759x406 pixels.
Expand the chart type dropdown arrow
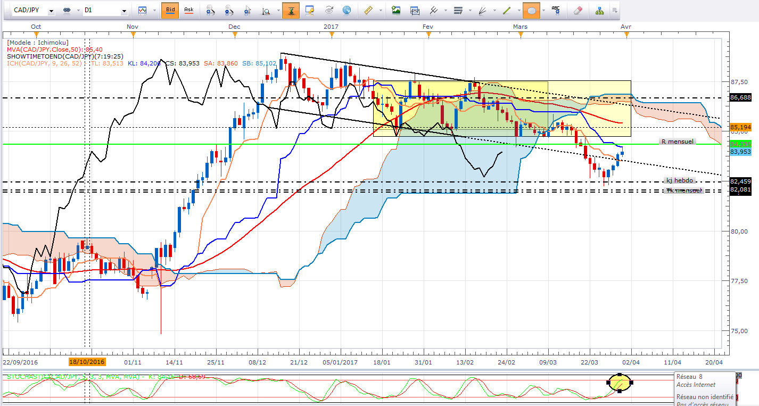(153, 11)
